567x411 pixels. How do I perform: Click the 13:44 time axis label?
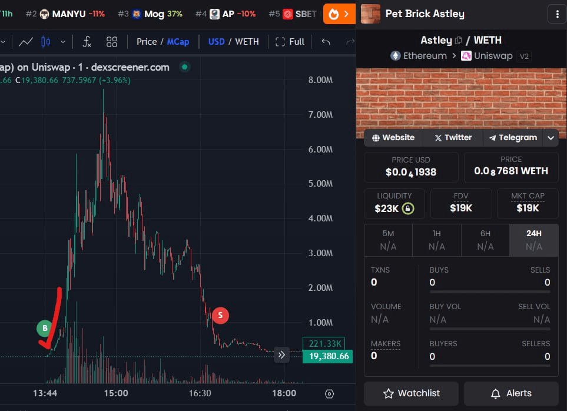(x=45, y=393)
